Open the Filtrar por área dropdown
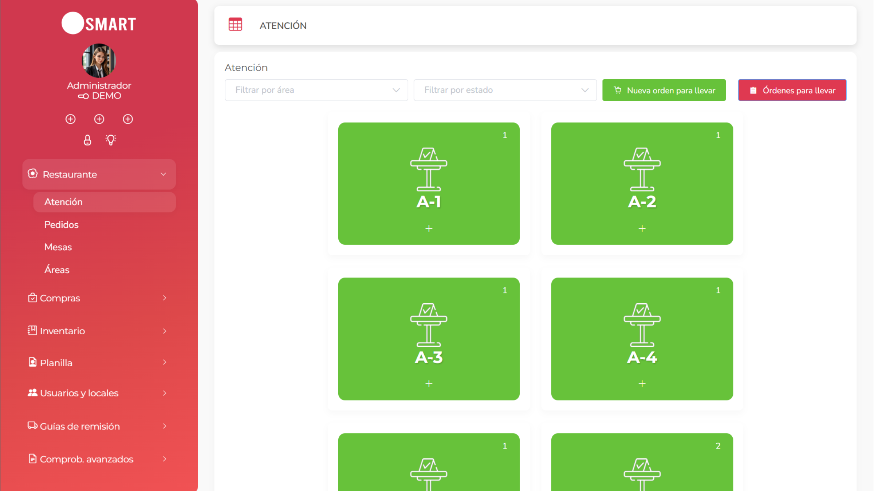 pyautogui.click(x=316, y=90)
